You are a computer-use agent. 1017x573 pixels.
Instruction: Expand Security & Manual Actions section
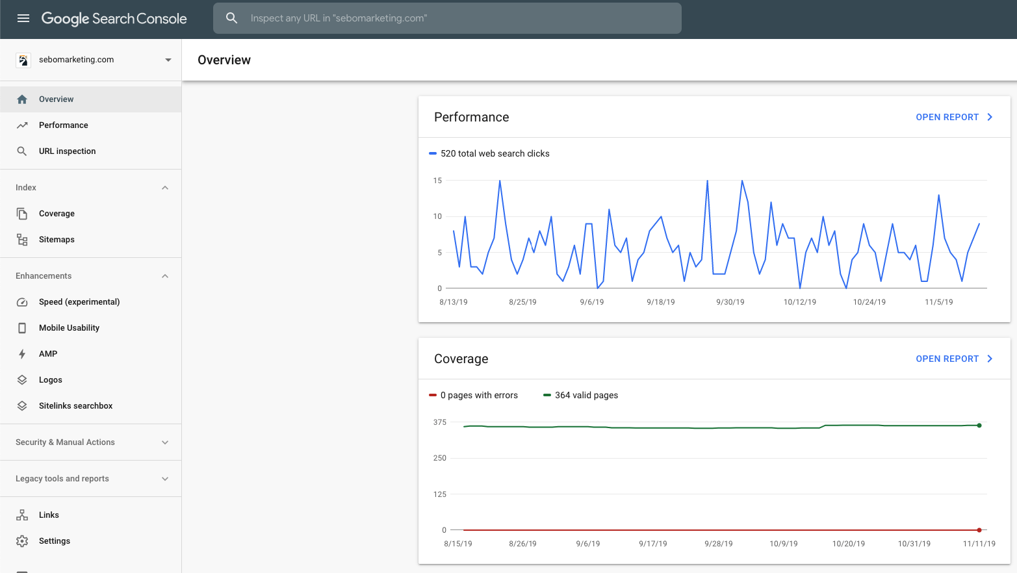click(165, 442)
